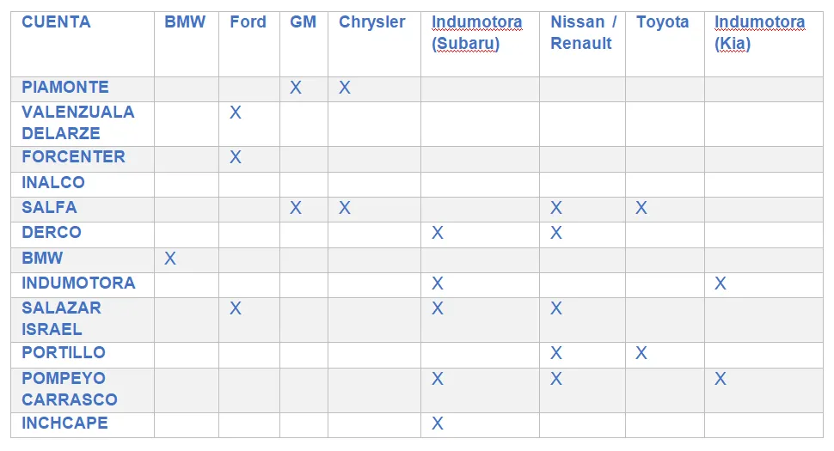
Task: Select the X for SALAZAR ISRAEL under Ford
Action: click(x=236, y=308)
